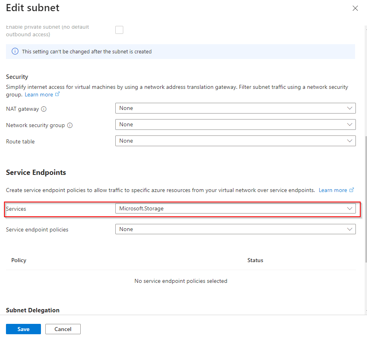Cancel editing the subnet
Screen dimensions: 367x341
click(x=63, y=329)
